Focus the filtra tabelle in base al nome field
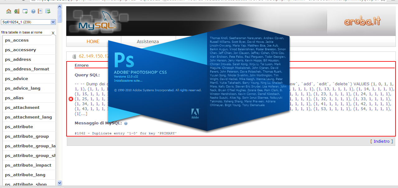 pos(25,32)
